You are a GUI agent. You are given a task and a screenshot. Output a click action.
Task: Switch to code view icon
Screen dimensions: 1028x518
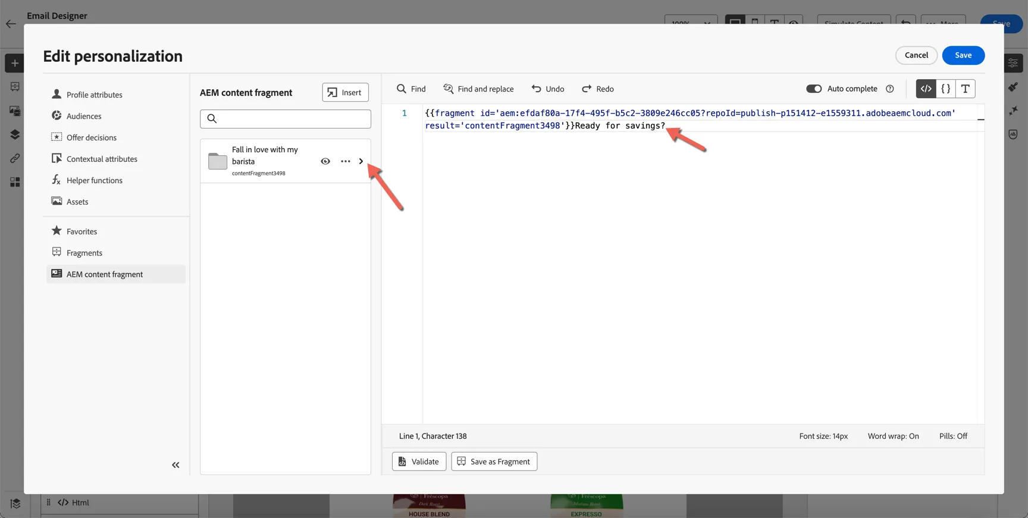coord(926,89)
